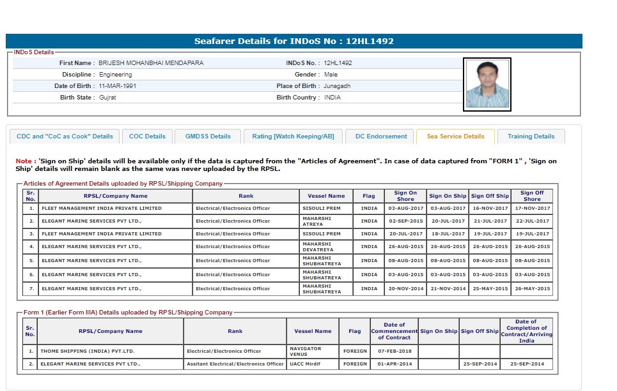Click the 07-FEB-2018 contract date cell
The image size is (617, 391).
click(394, 351)
